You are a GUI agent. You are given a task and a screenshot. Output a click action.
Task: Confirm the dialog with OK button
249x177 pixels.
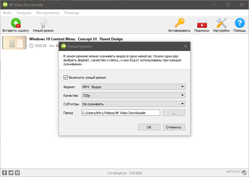tap(149, 127)
